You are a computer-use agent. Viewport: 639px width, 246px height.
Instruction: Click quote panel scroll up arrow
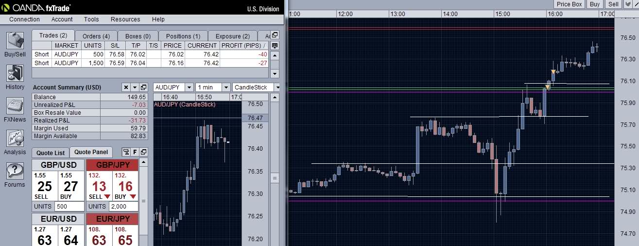[x=143, y=162]
